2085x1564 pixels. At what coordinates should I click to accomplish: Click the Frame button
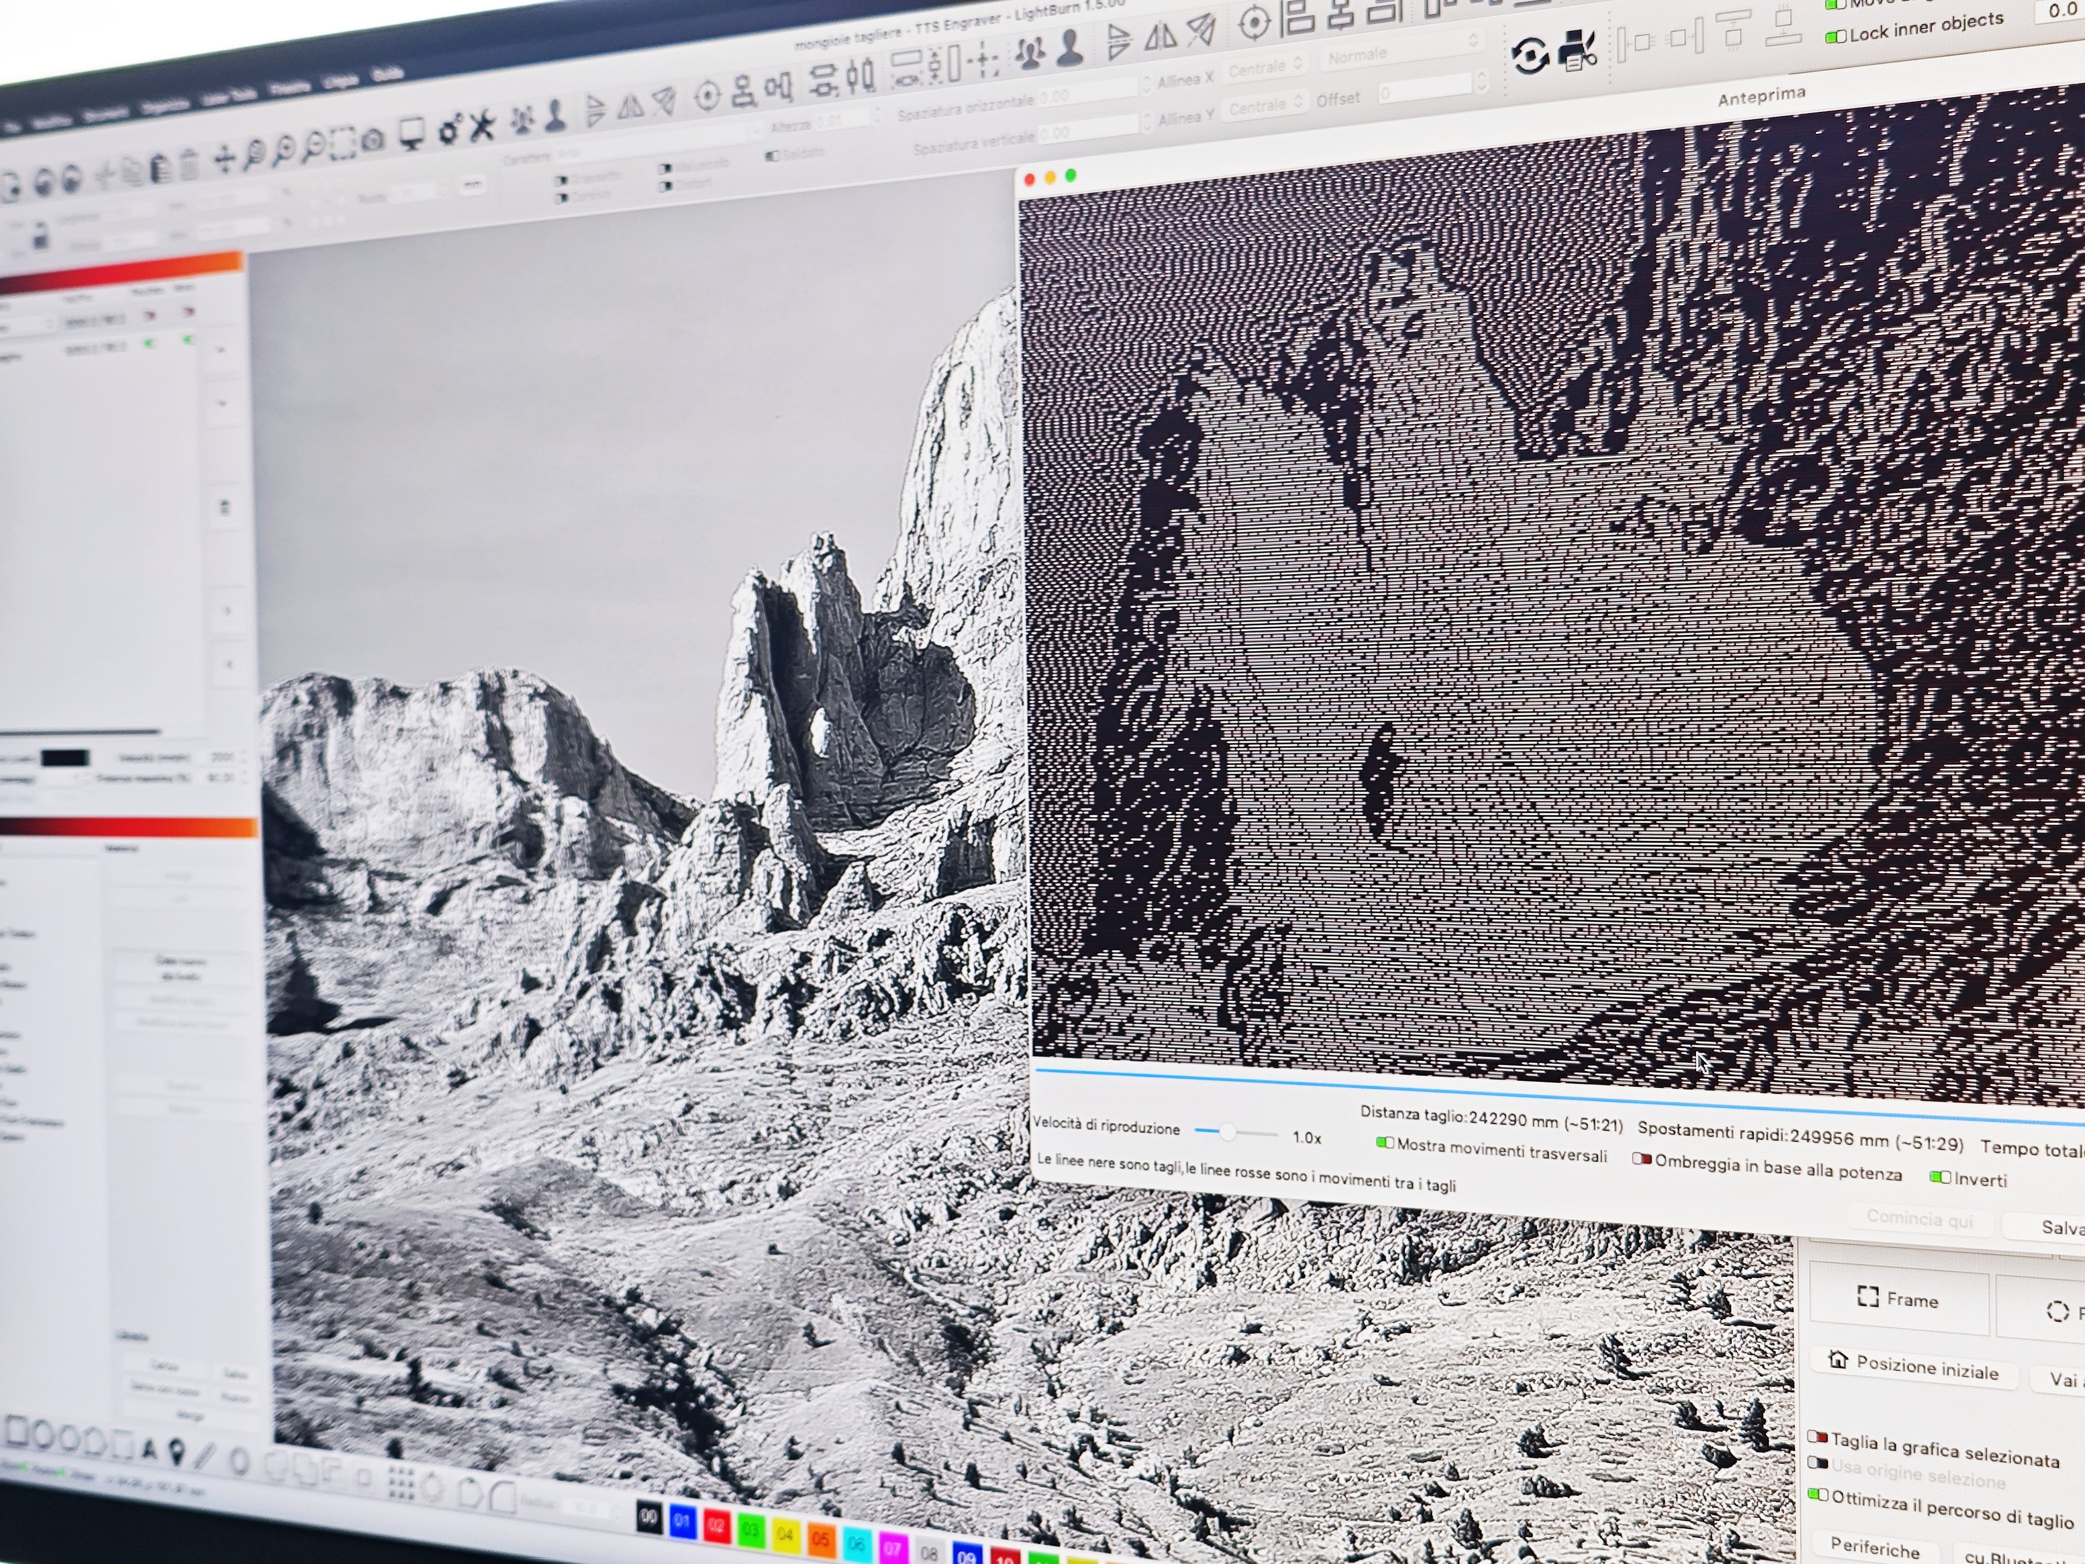pyautogui.click(x=1898, y=1299)
